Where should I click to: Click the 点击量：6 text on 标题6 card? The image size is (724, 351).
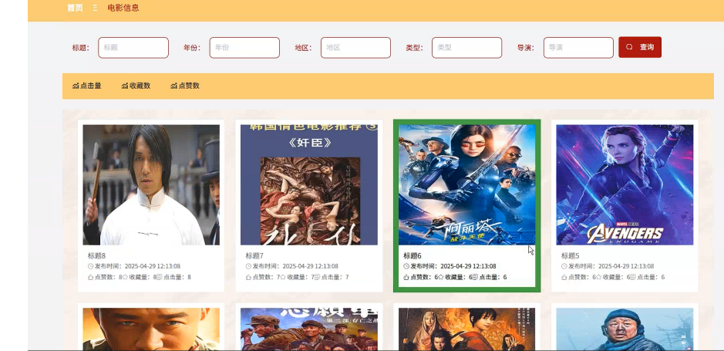tap(493, 278)
